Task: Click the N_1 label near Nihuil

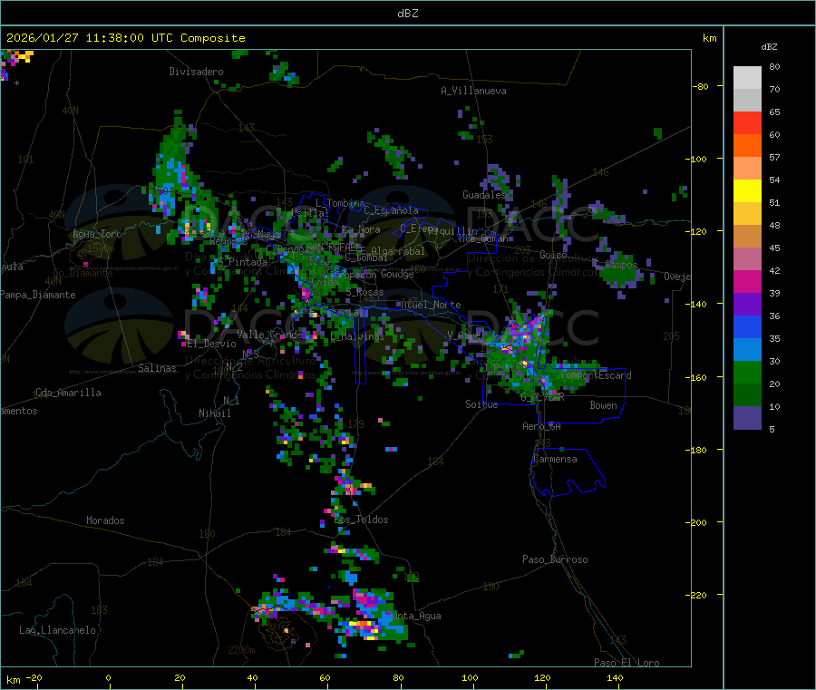Action: pyautogui.click(x=231, y=400)
